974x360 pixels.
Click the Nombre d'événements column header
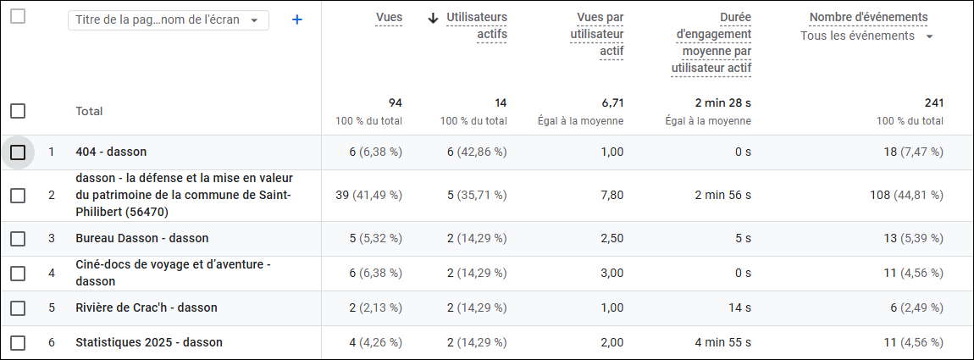[x=868, y=18]
